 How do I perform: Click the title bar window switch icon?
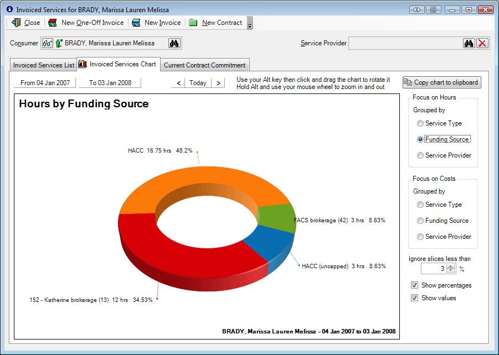(434, 9)
